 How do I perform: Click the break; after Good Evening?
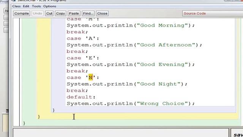(77, 71)
